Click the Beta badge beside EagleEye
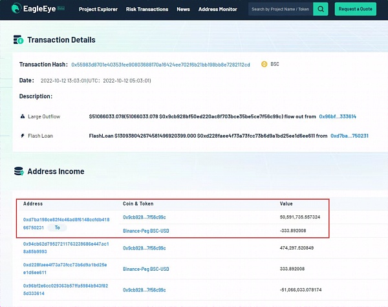The image size is (388, 307). 61,9
